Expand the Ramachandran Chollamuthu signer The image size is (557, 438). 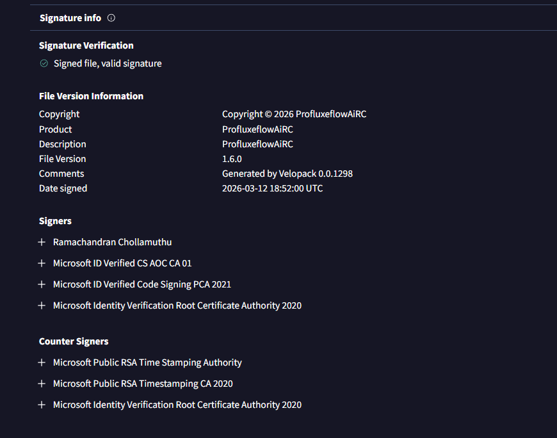42,242
